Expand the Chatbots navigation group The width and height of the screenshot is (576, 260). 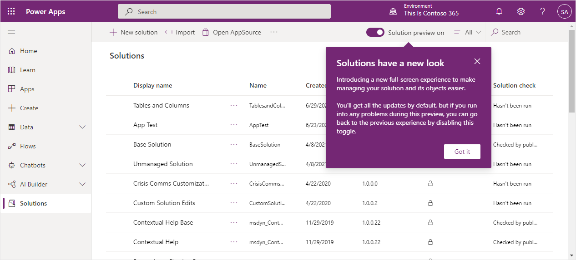pos(82,165)
